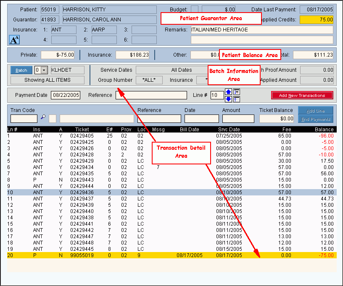This screenshot has width=343, height=286.
Task: Click the KLHDET batch name field
Action: pos(67,70)
